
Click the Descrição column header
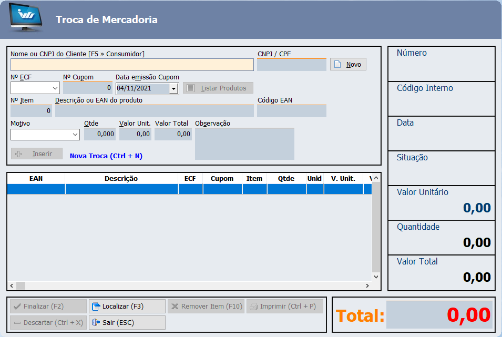tap(121, 179)
